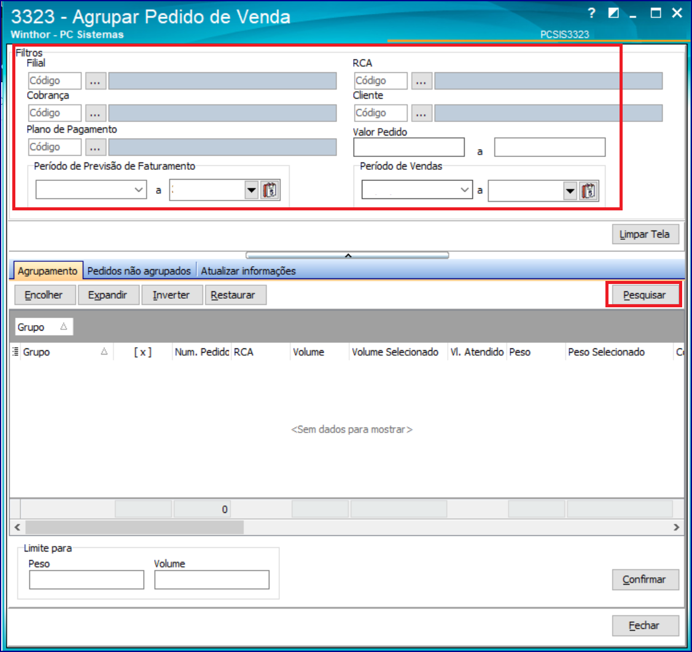Click the Peso column header

click(x=536, y=352)
